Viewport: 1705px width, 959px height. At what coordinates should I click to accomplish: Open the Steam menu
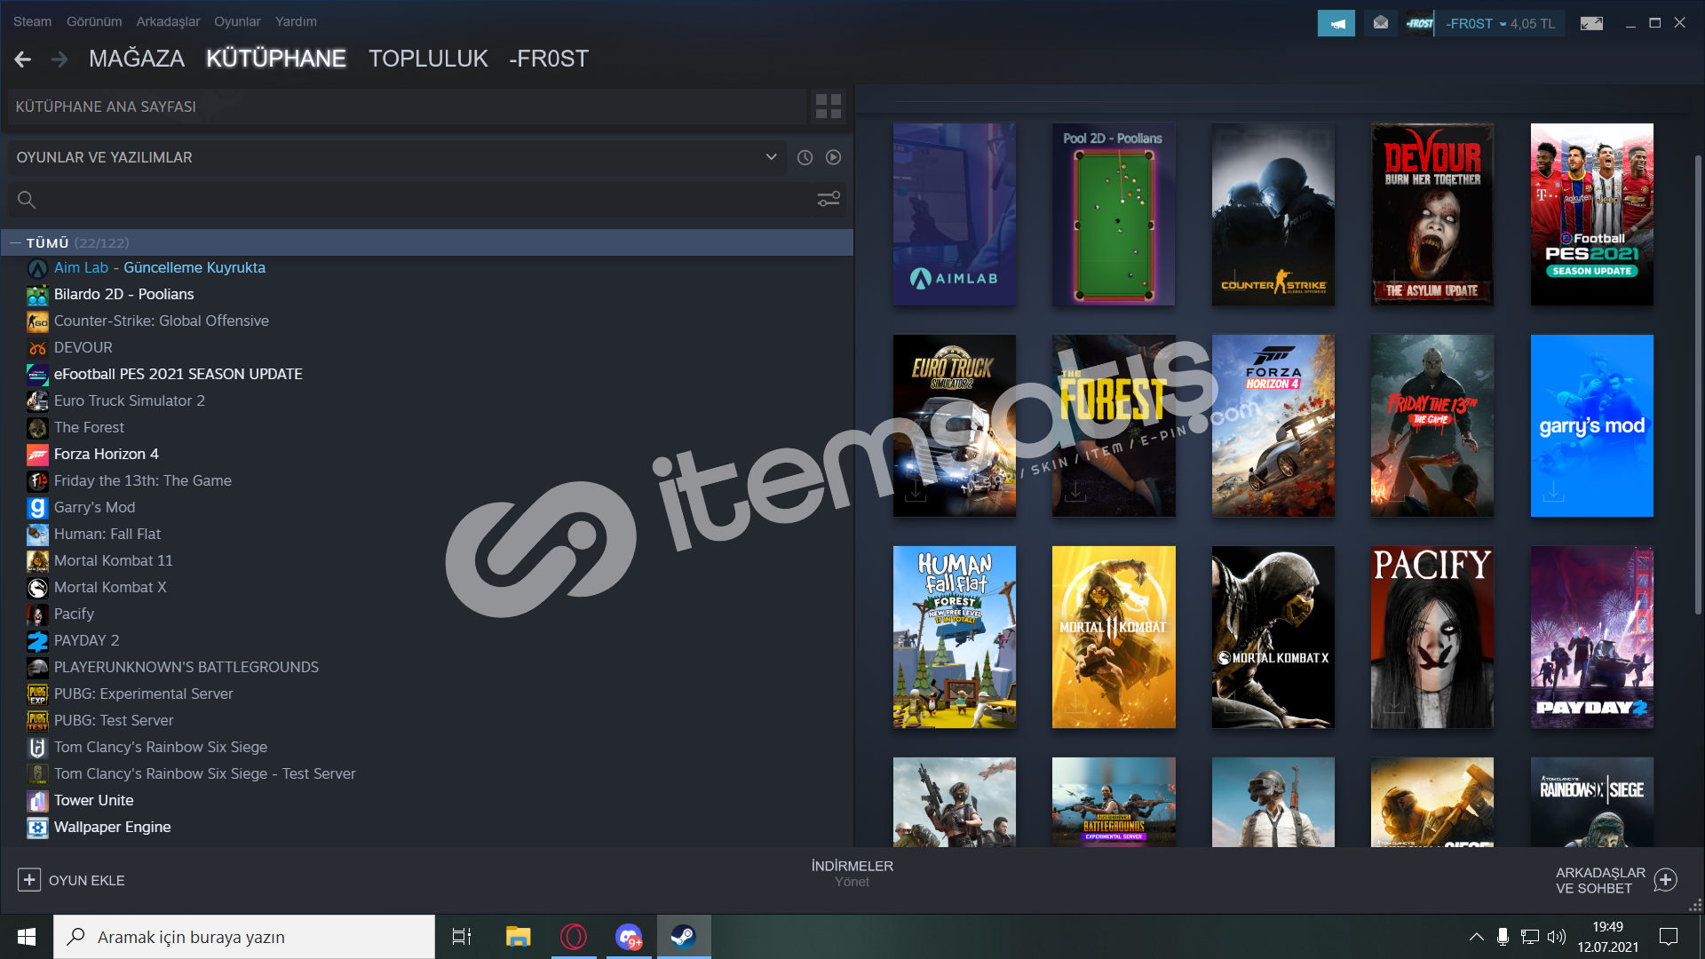[x=32, y=21]
